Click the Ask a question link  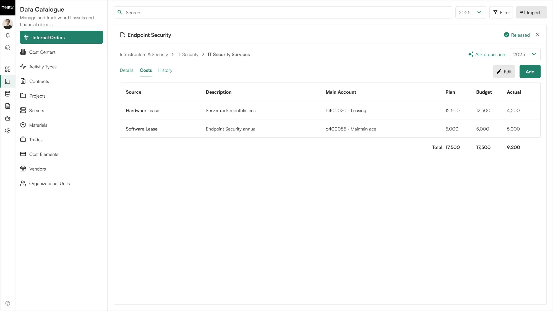coord(487,54)
